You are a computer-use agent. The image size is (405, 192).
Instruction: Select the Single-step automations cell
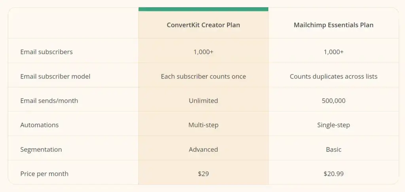(x=333, y=125)
